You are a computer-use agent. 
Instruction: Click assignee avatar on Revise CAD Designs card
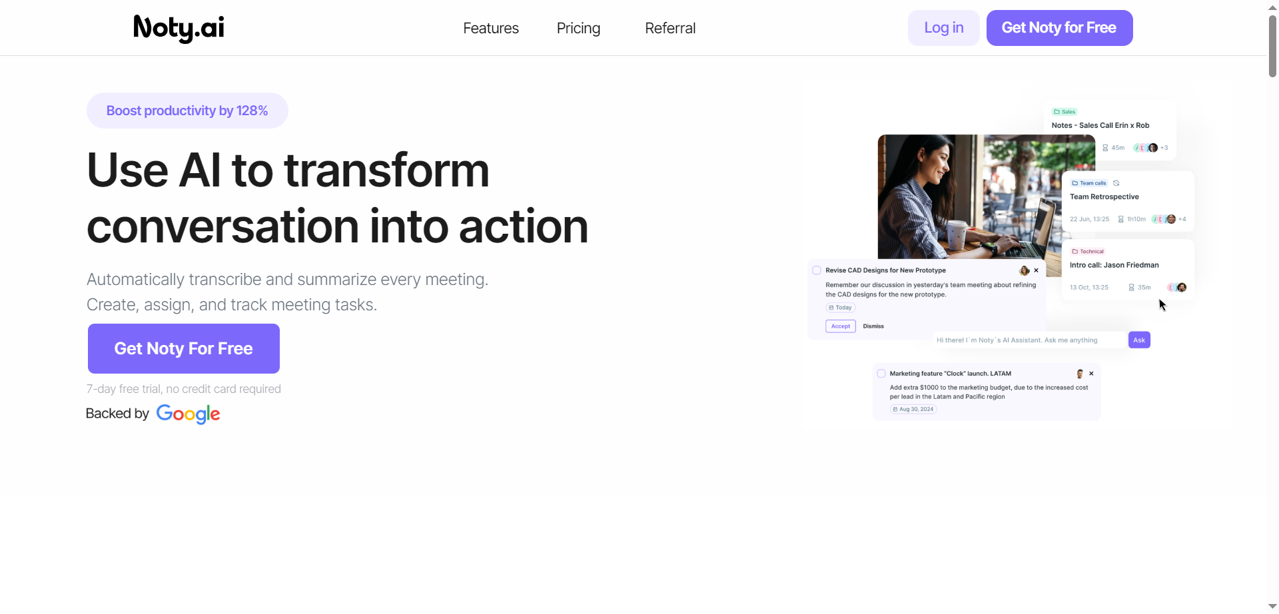pos(1025,270)
